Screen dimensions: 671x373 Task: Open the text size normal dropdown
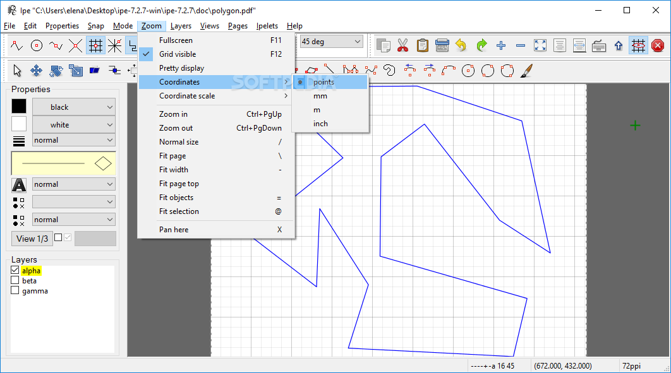(74, 184)
